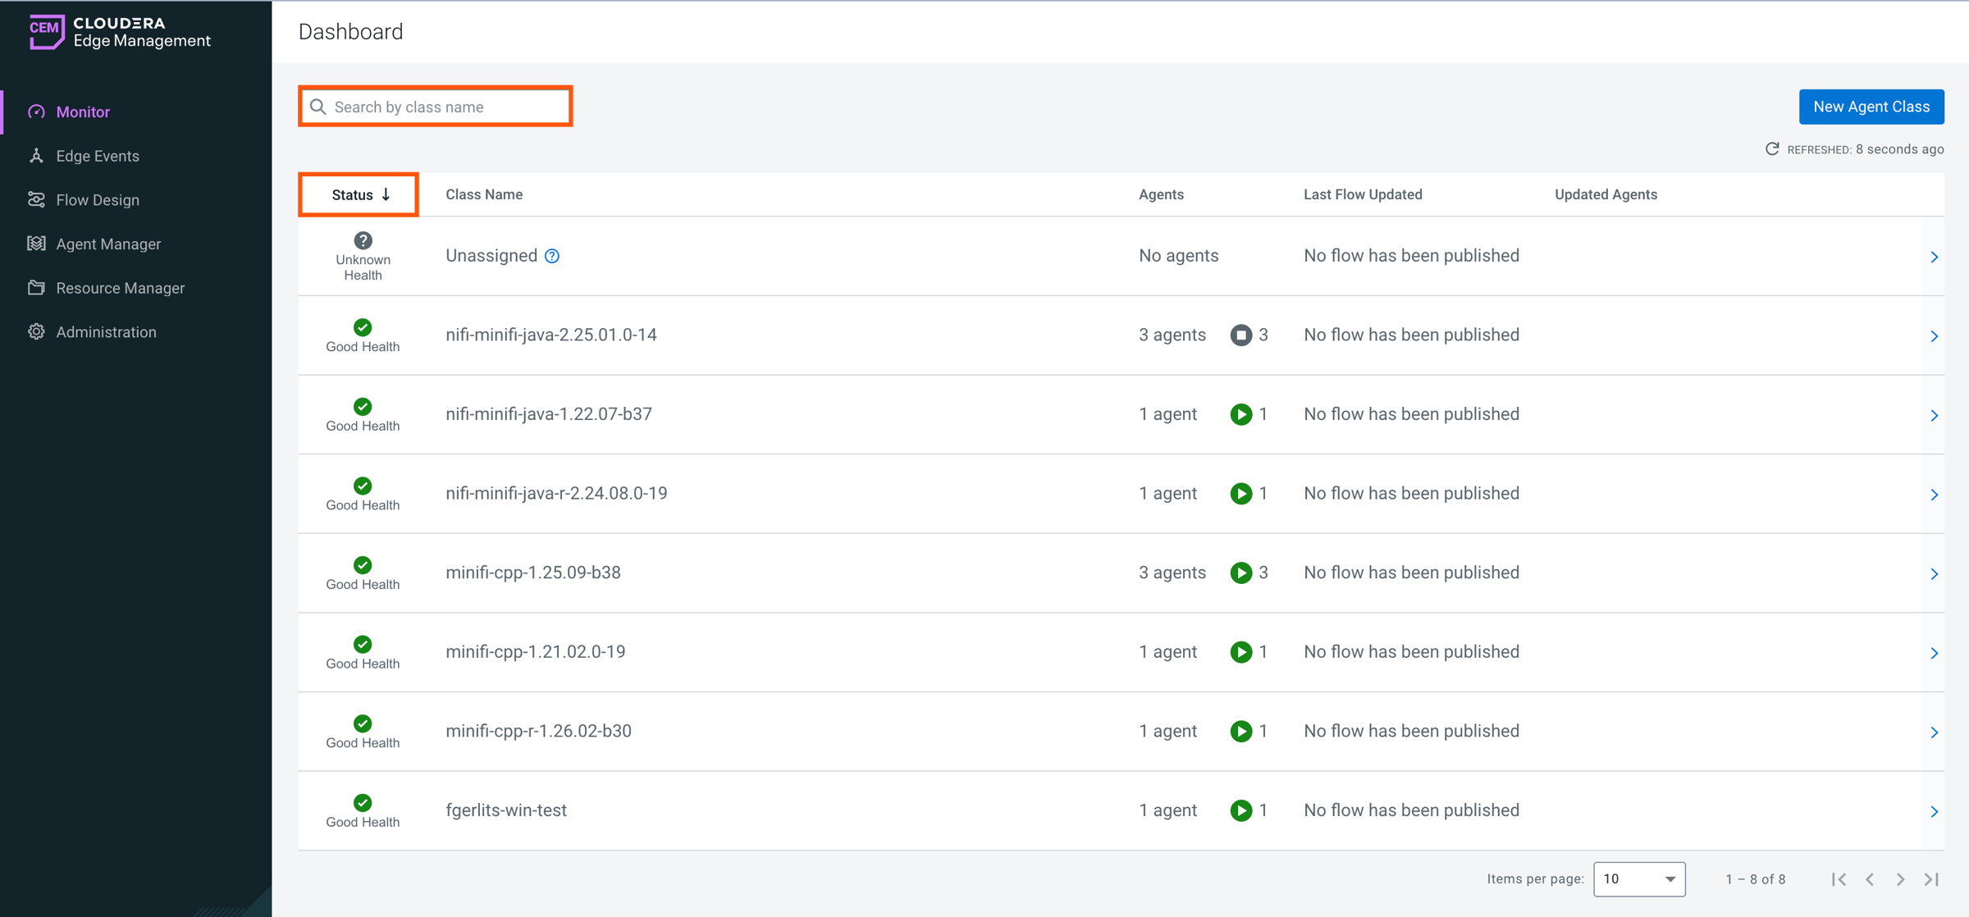Expand the minifi-cpp-r-1.26.02-b30 row chevron
The height and width of the screenshot is (917, 1969).
(x=1934, y=732)
